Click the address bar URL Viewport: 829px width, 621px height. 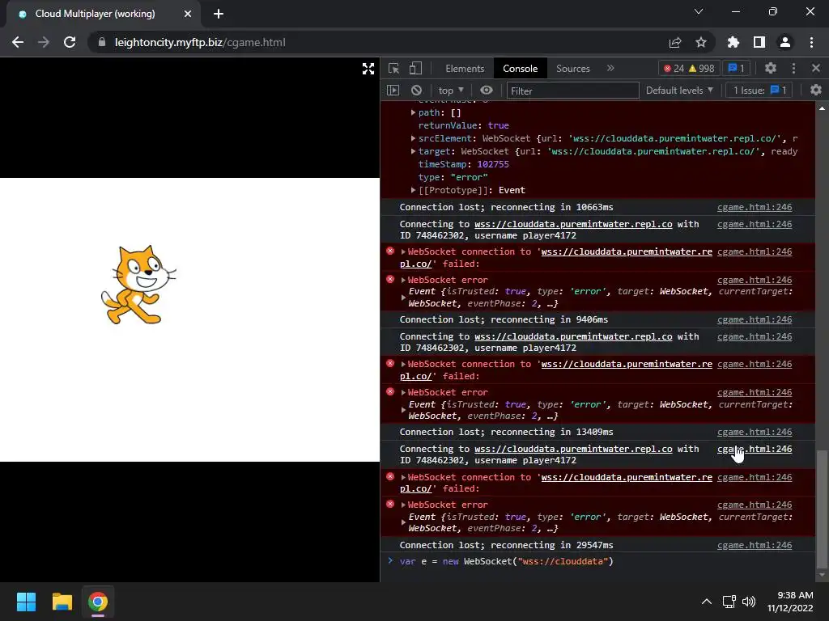pyautogui.click(x=200, y=42)
